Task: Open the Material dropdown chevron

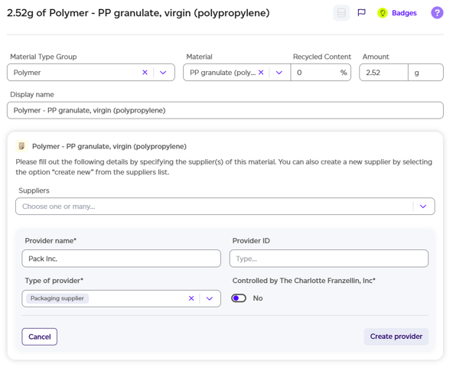Action: [x=279, y=73]
